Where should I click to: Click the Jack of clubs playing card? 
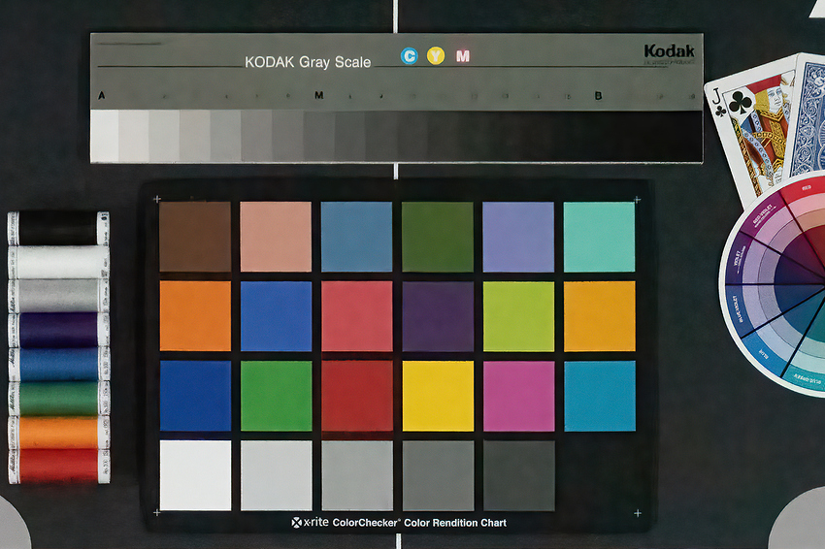tap(749, 132)
